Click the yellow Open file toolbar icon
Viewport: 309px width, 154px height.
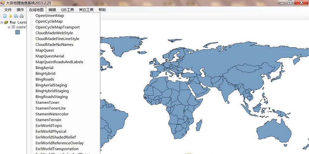point(10,16)
